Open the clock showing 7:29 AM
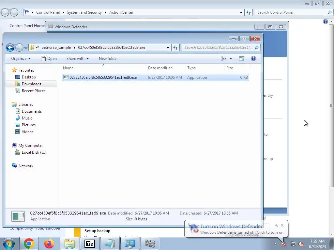 [x=317, y=244]
